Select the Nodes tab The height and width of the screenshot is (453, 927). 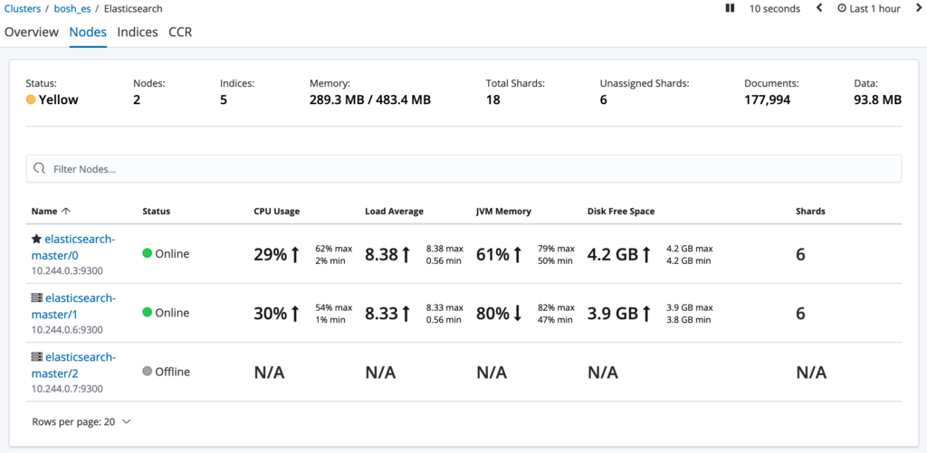[x=88, y=32]
